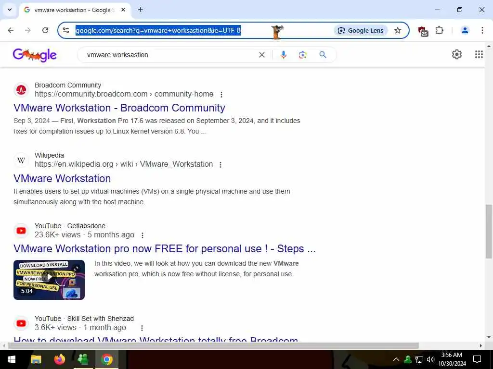The image size is (493, 369).
Task: Switch to Chrome on the taskbar
Action: (106, 359)
